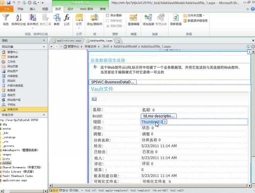This screenshot has width=255, height=193.
Task: Open the 文件 File tab
Action: (7, 9)
